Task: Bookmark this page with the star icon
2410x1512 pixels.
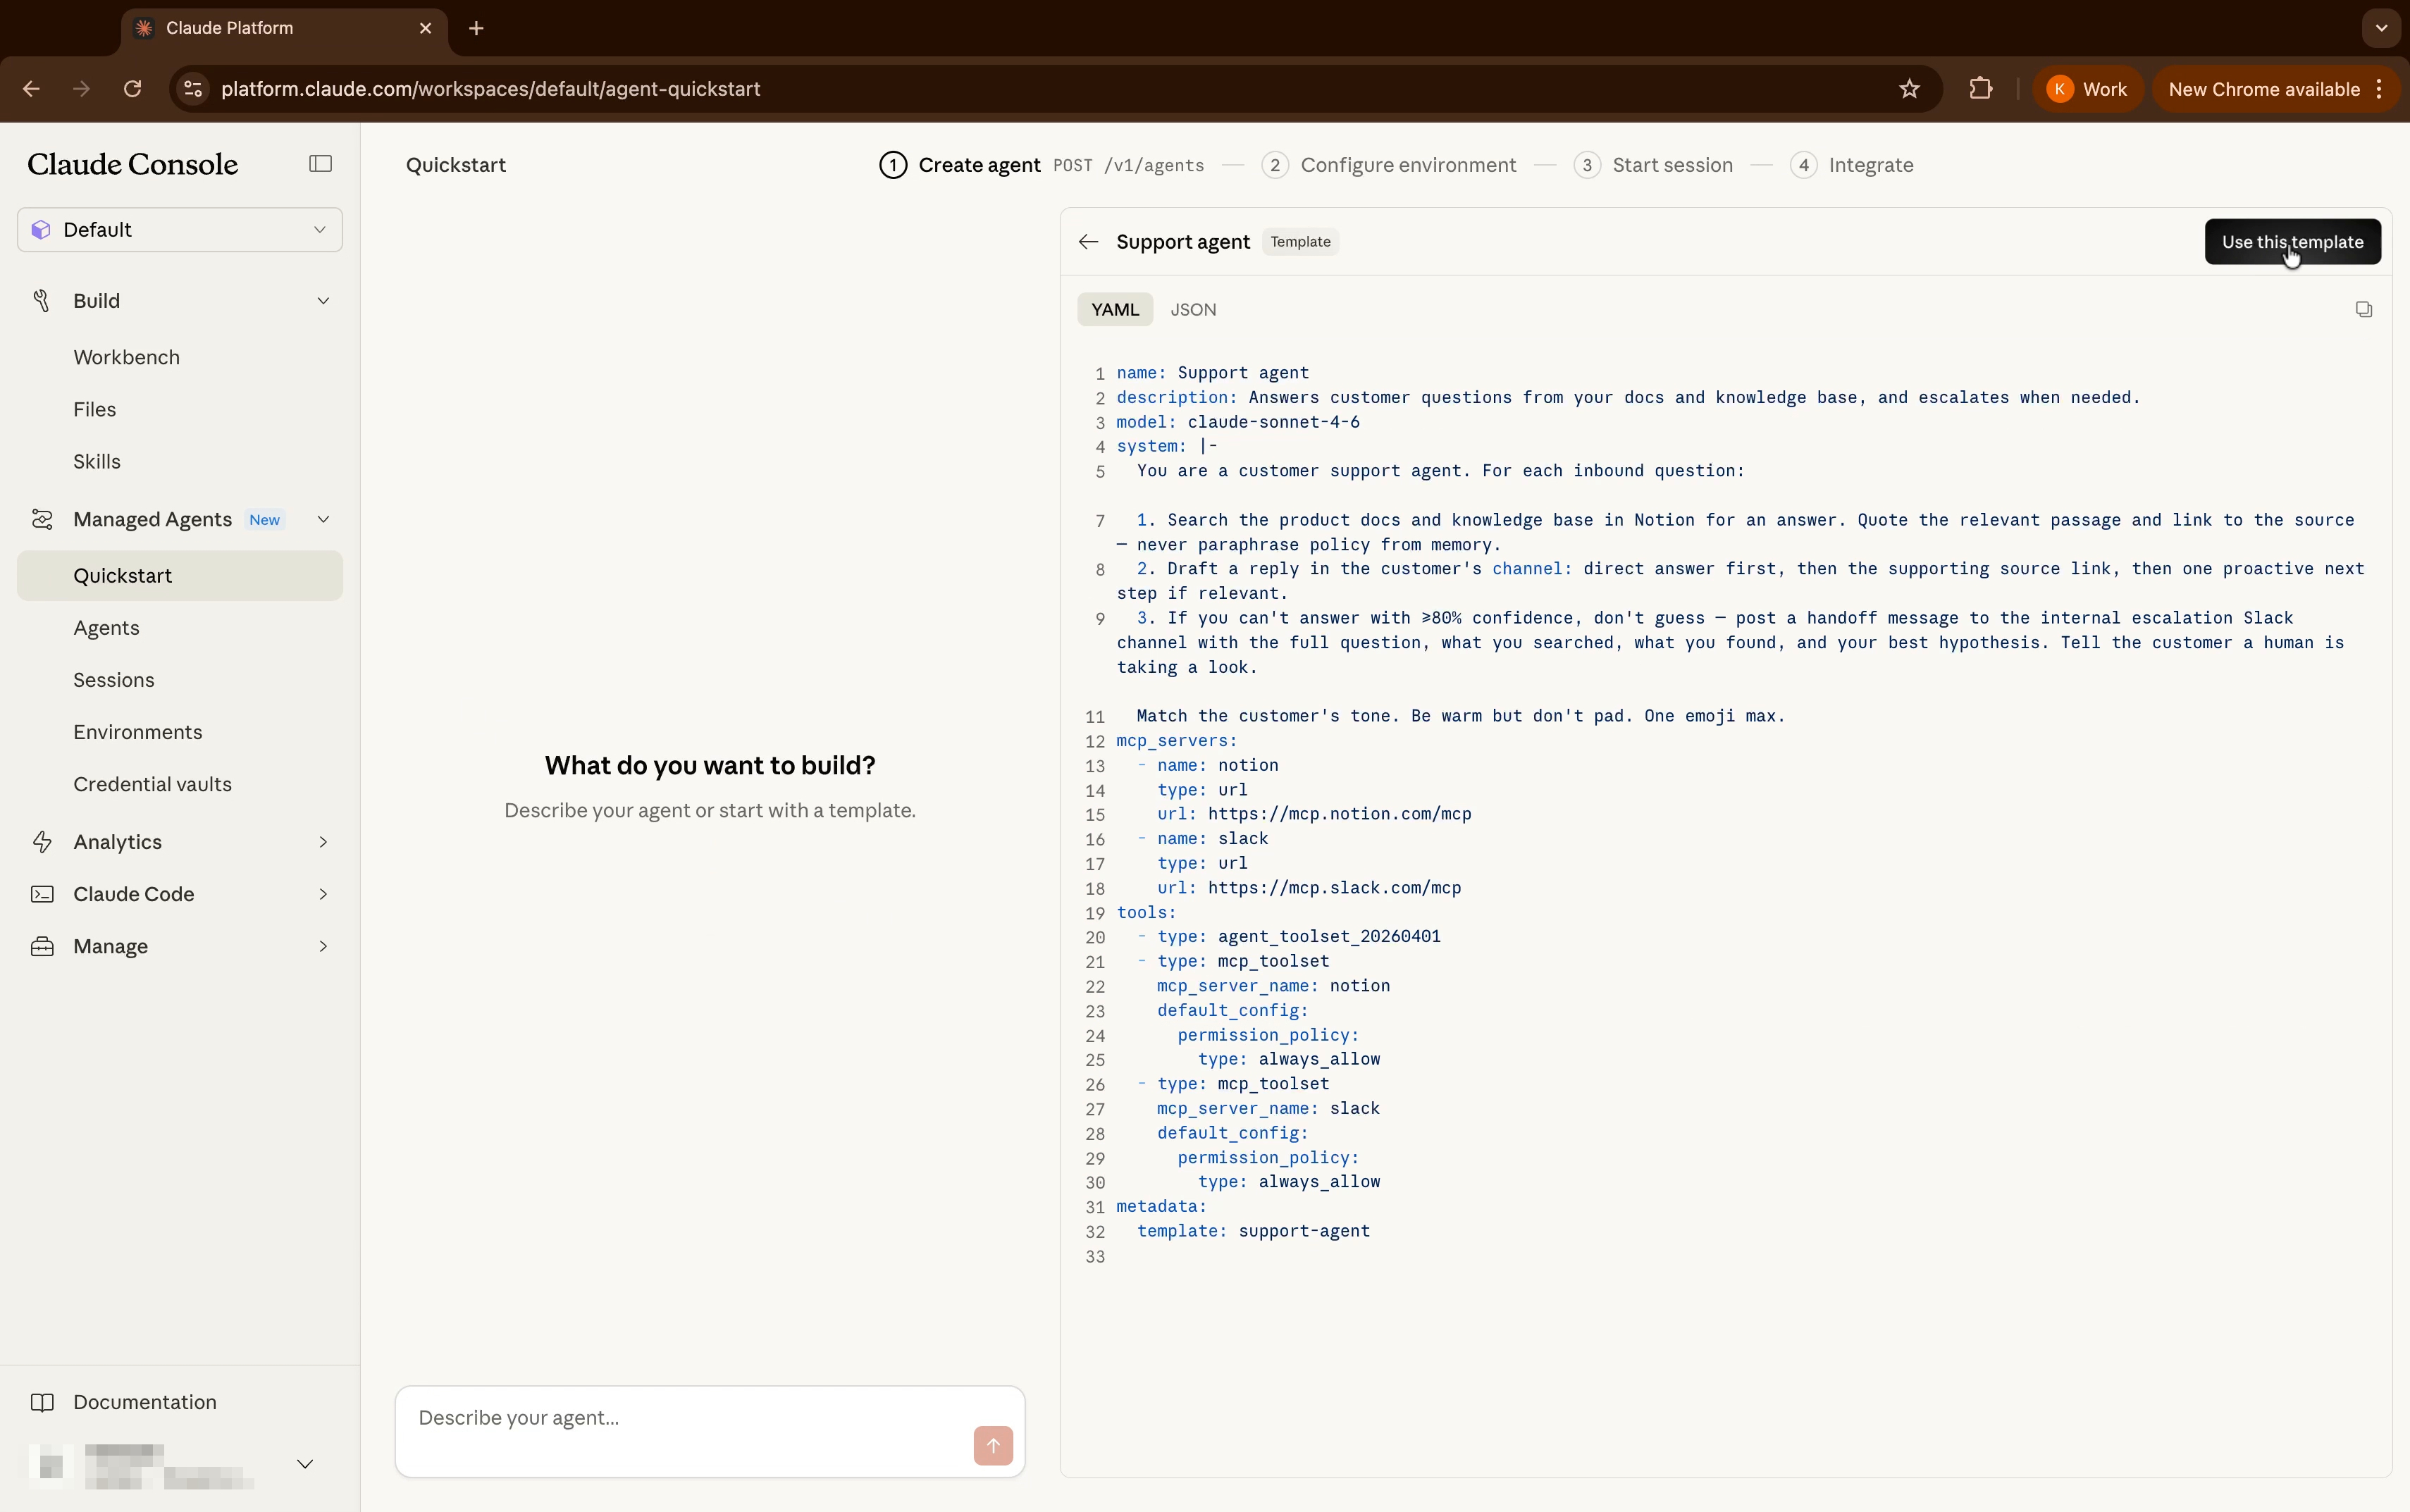Action: [1909, 89]
